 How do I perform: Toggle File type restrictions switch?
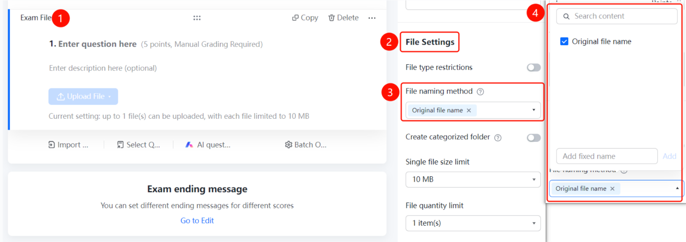pos(534,67)
